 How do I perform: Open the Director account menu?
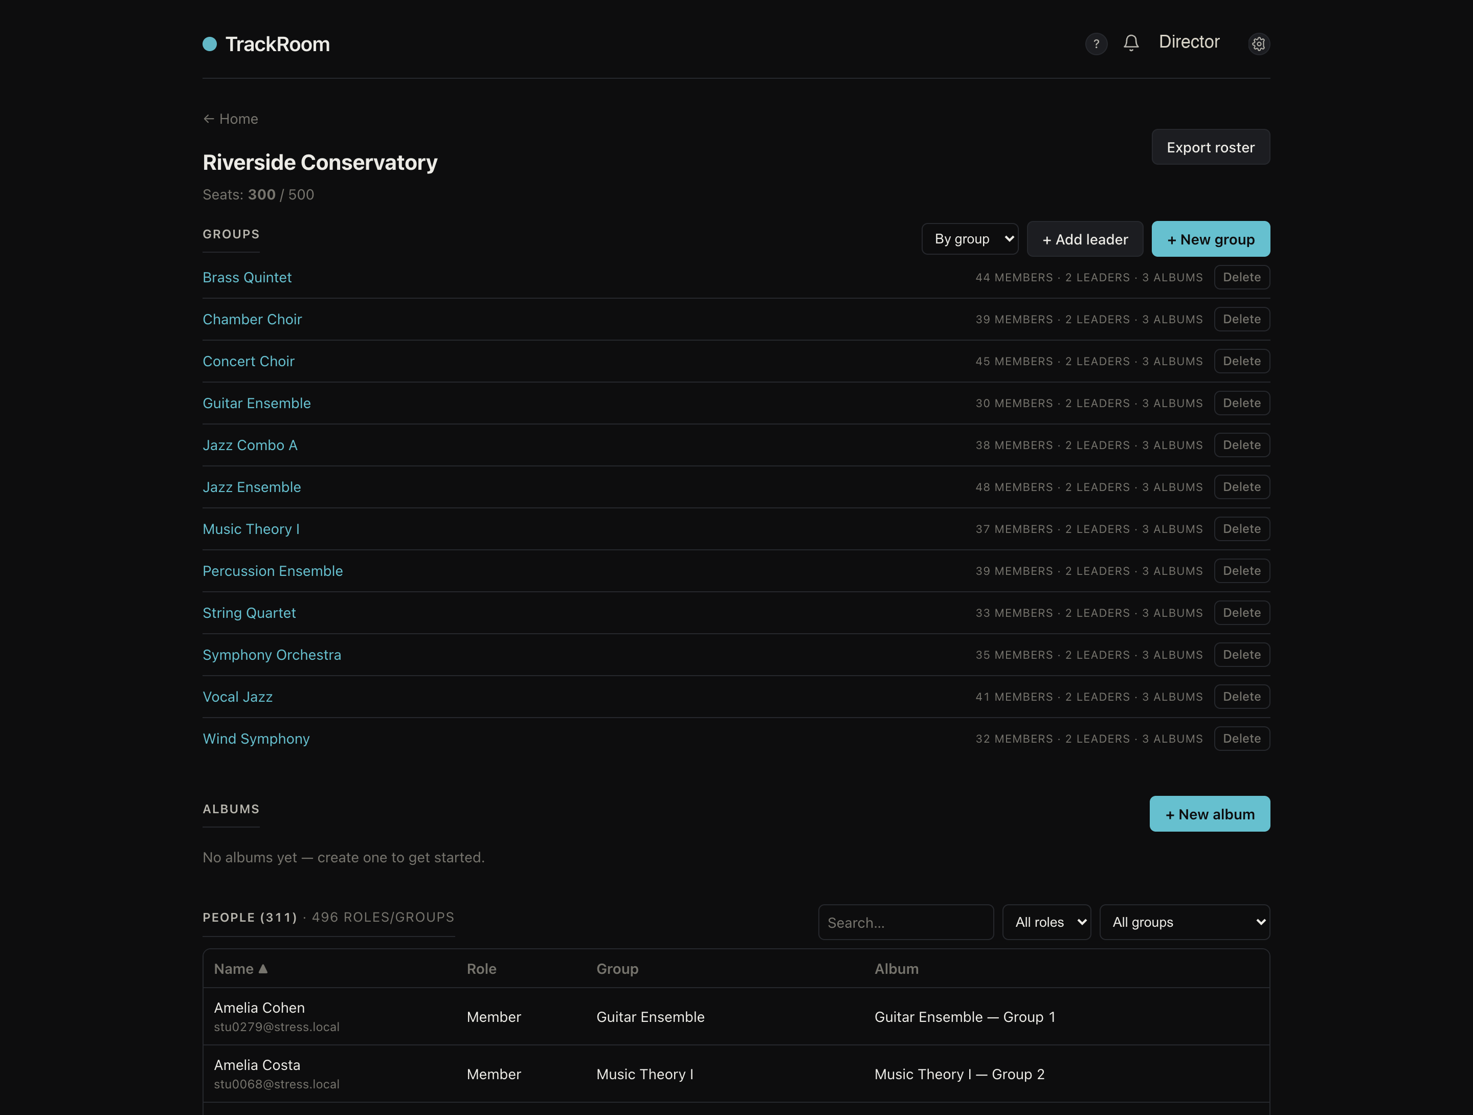[x=1189, y=42]
